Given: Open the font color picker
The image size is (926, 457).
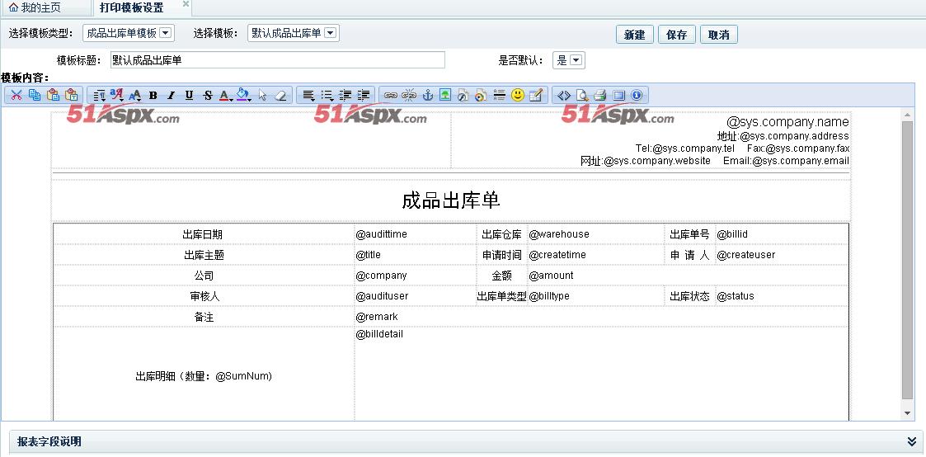Looking at the screenshot, I should coord(225,95).
